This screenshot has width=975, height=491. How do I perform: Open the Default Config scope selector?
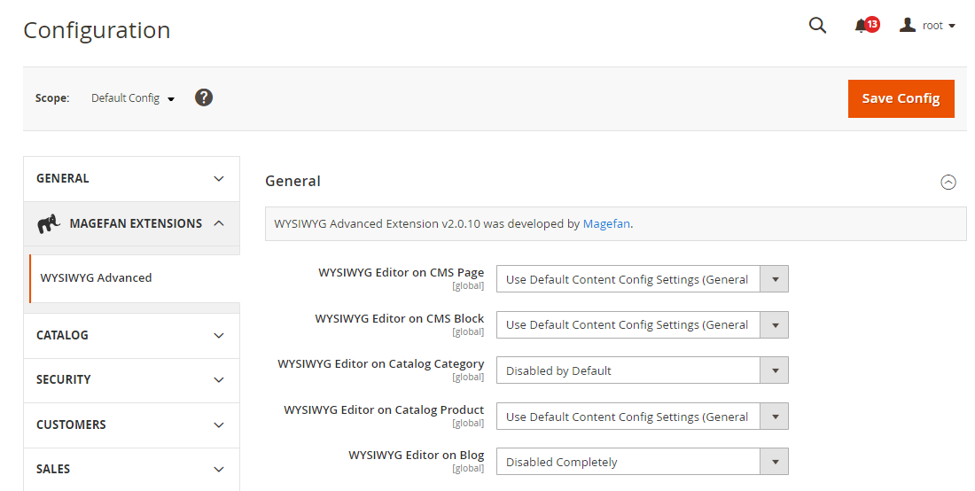[x=132, y=98]
